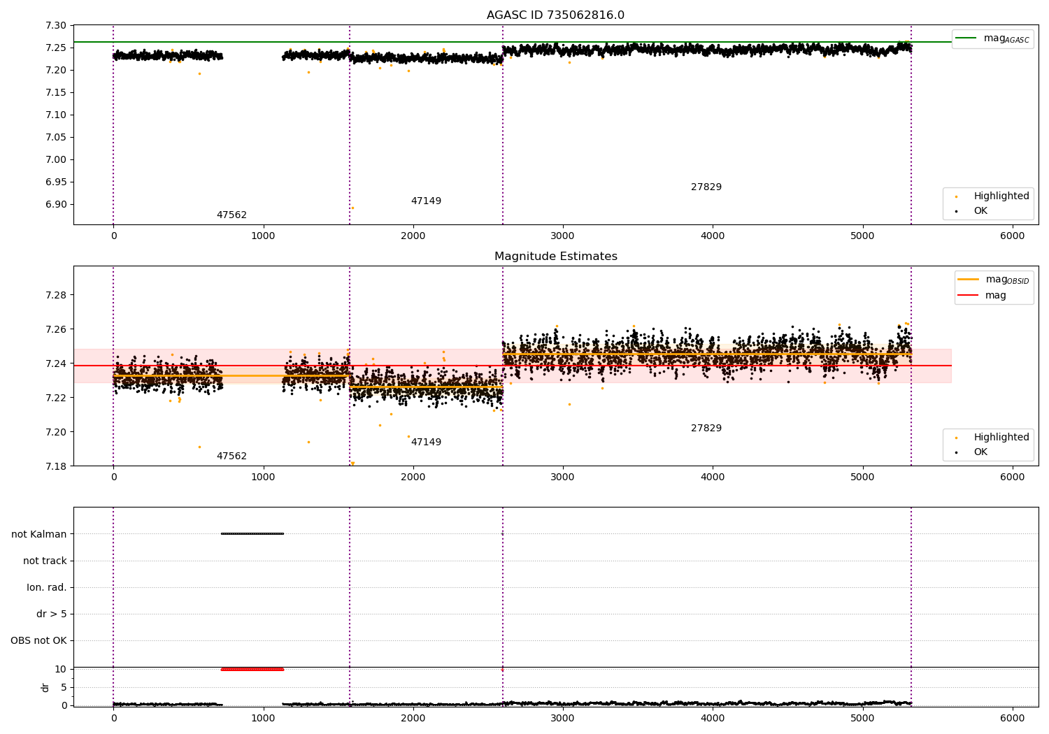Click the 6.95 y-axis tick label

click(x=55, y=182)
